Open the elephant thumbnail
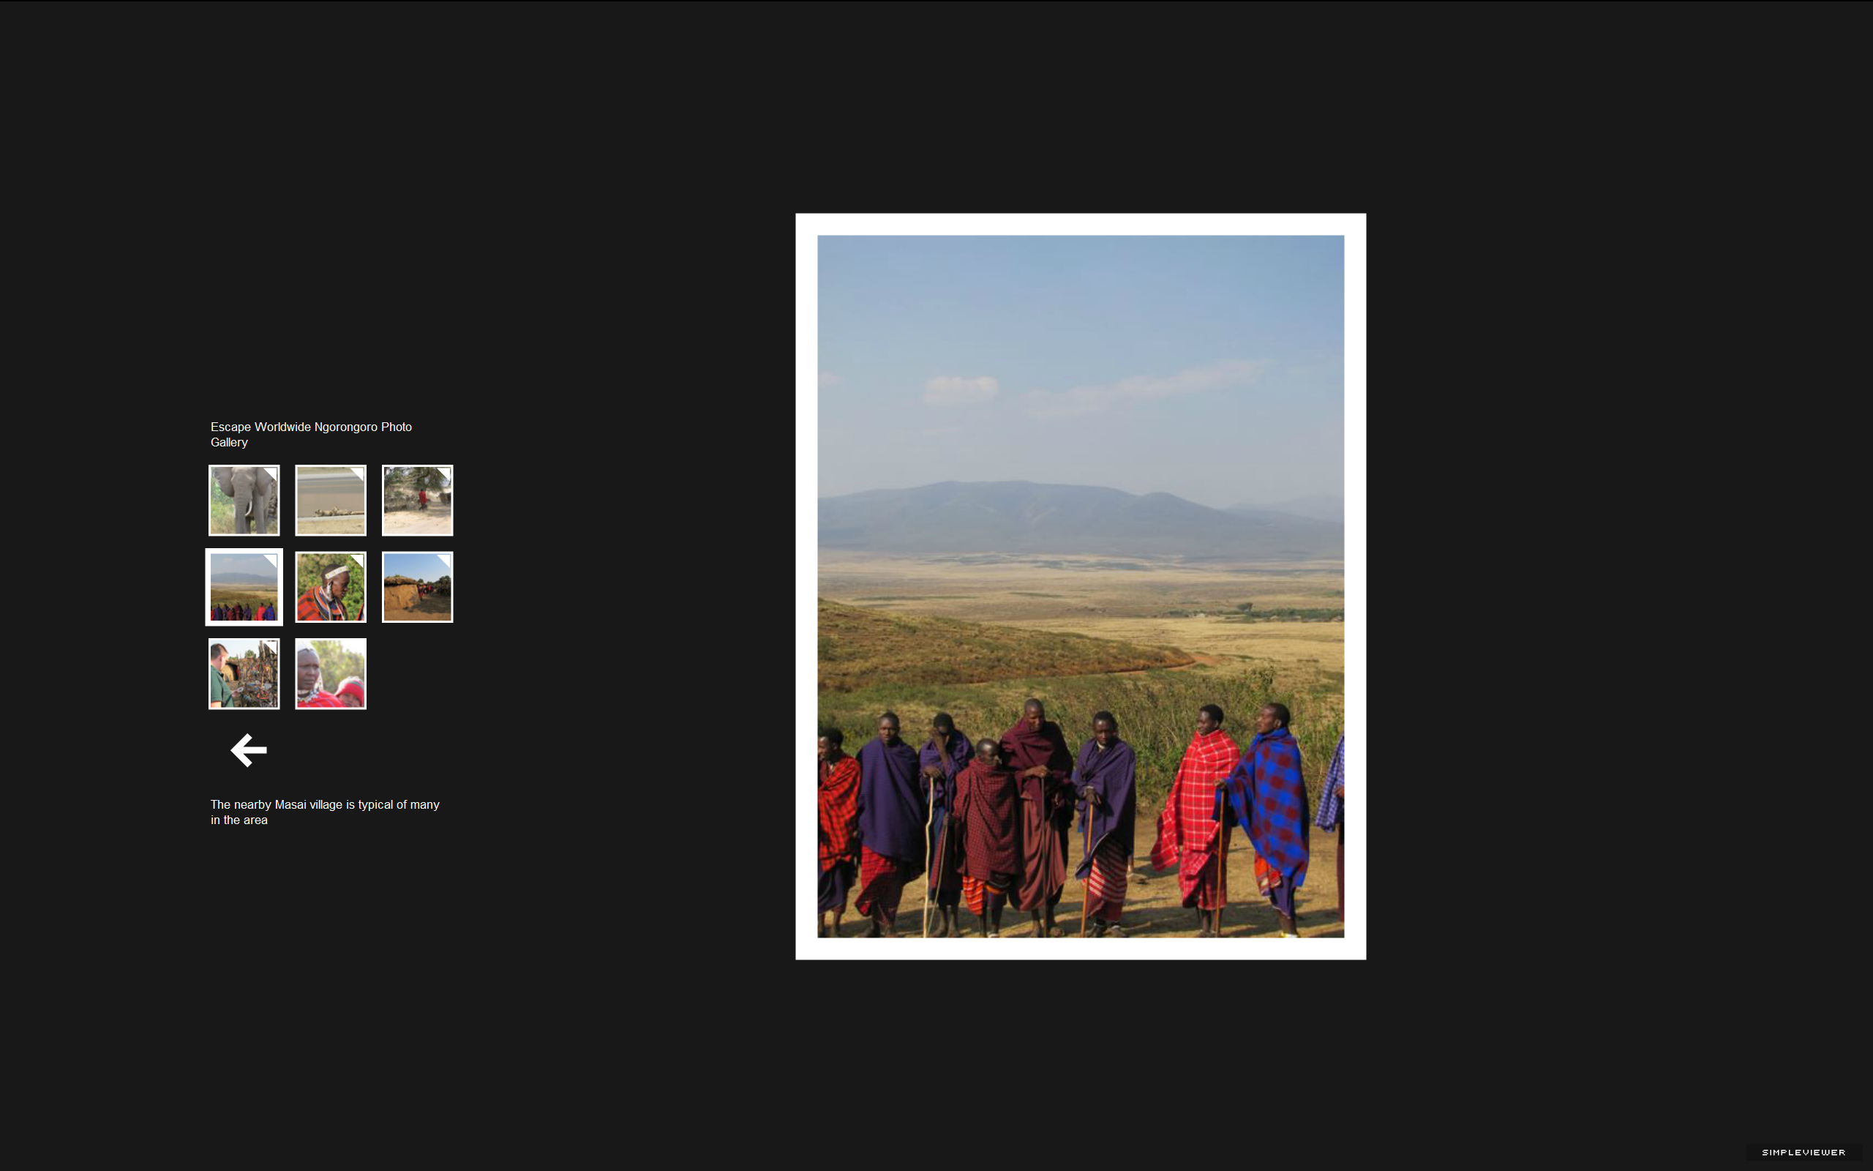The width and height of the screenshot is (1873, 1171). click(244, 501)
